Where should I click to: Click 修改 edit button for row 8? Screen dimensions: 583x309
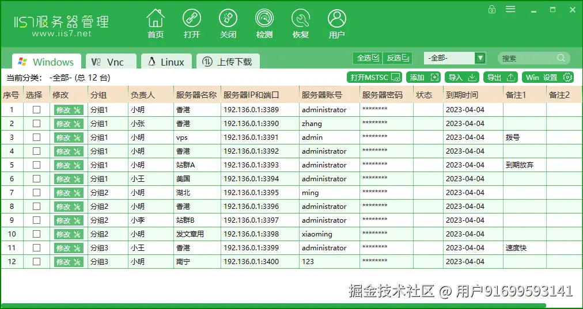(x=69, y=207)
